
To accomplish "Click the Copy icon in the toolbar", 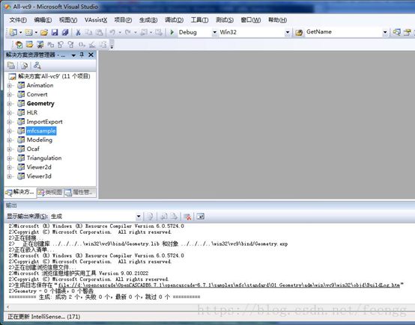I will point(88,32).
